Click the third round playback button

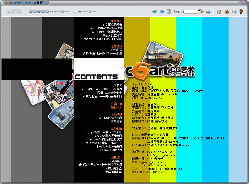[x=39, y=11]
